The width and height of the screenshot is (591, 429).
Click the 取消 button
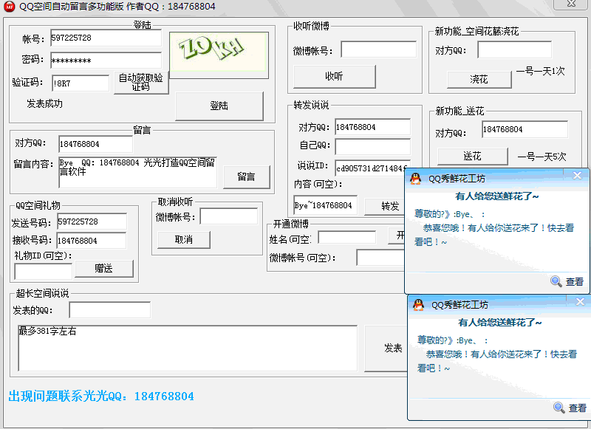tap(183, 239)
